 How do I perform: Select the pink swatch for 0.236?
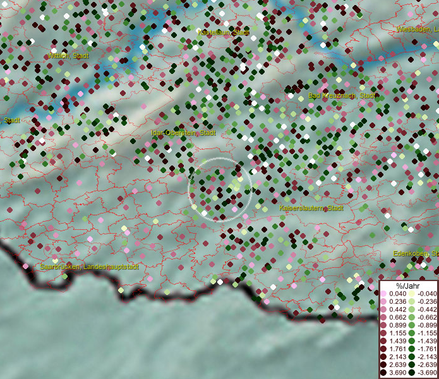[383, 301]
